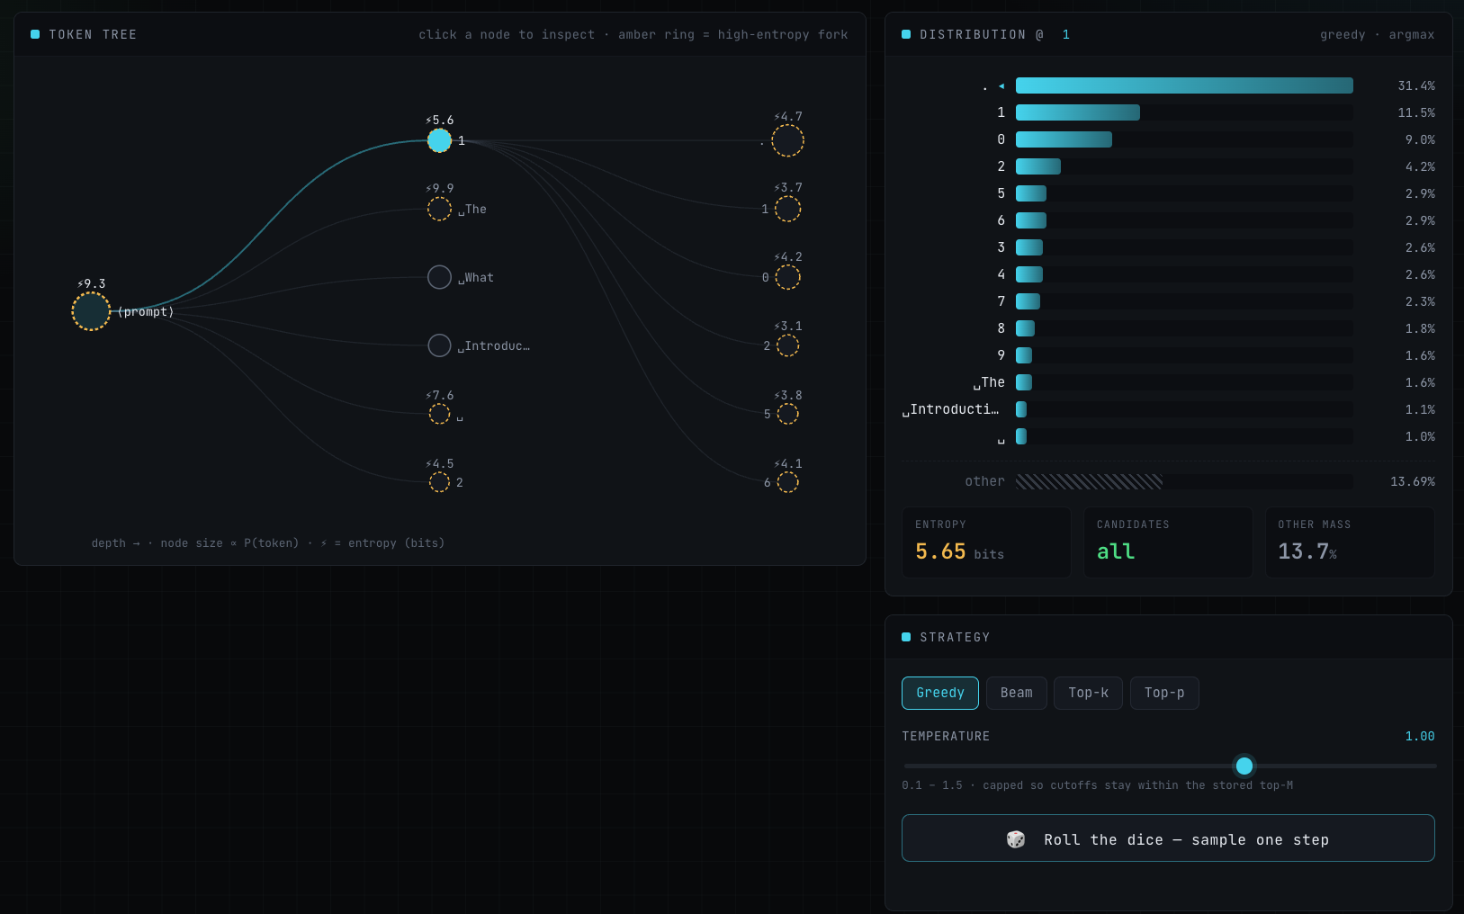Select the '␣Introduc…' token node
This screenshot has width=1464, height=914.
(x=439, y=345)
